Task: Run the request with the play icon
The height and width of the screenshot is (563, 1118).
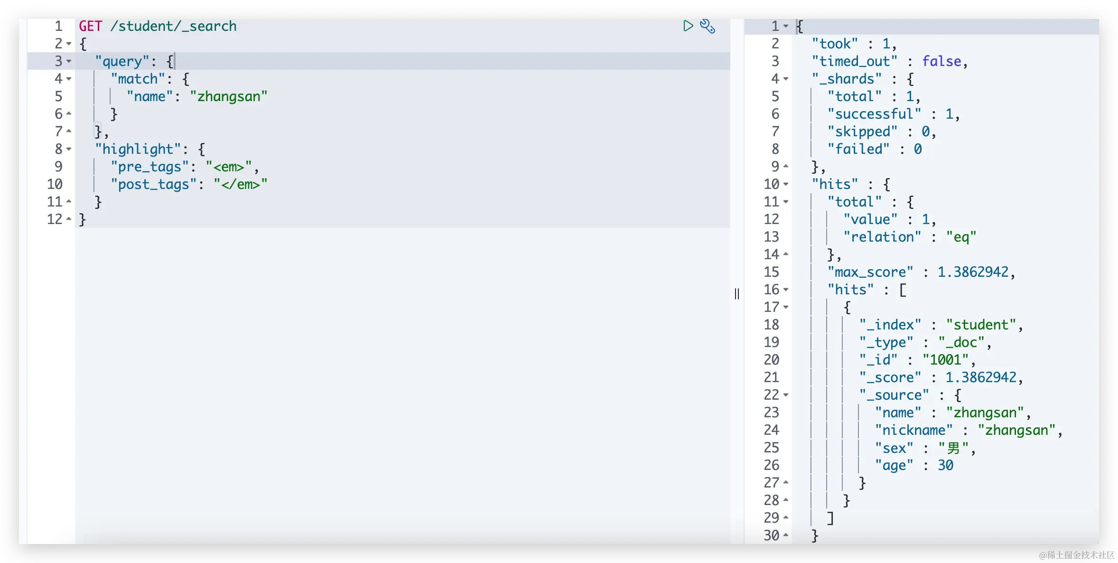Action: [688, 26]
